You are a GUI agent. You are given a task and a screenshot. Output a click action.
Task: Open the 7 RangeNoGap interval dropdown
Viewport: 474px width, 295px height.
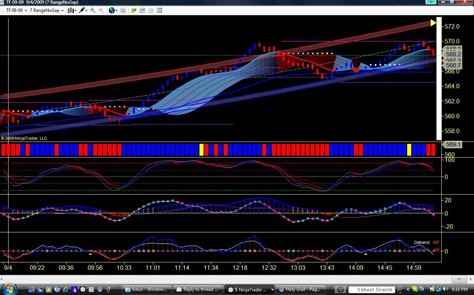(46, 10)
